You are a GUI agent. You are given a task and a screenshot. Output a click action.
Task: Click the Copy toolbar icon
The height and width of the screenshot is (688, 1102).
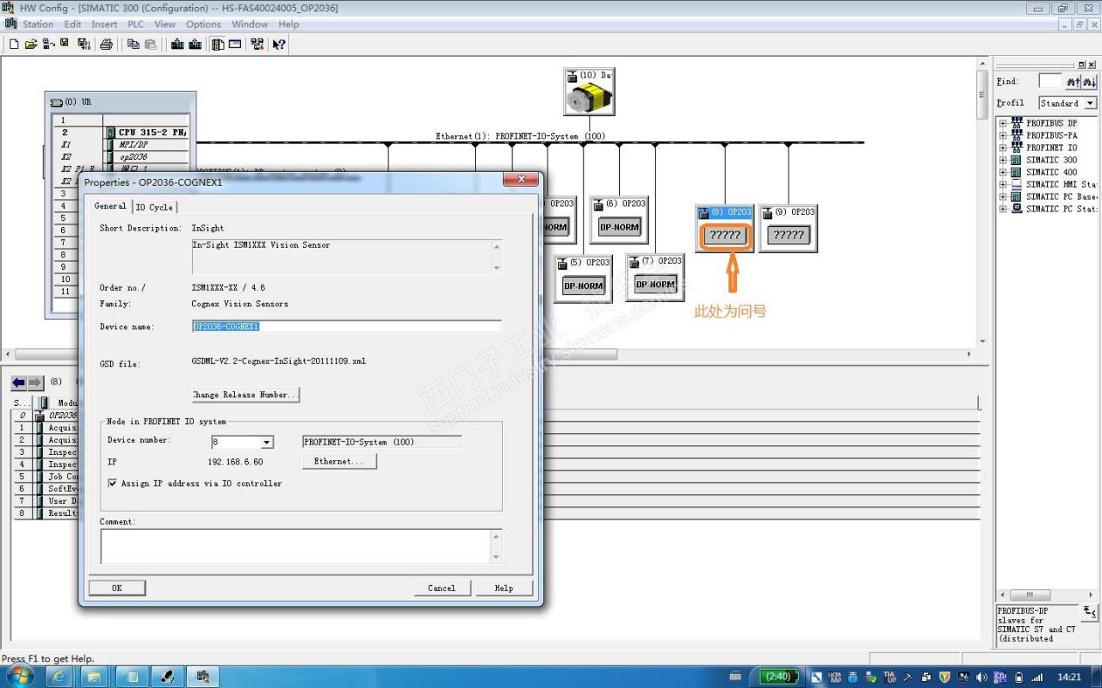[x=133, y=44]
